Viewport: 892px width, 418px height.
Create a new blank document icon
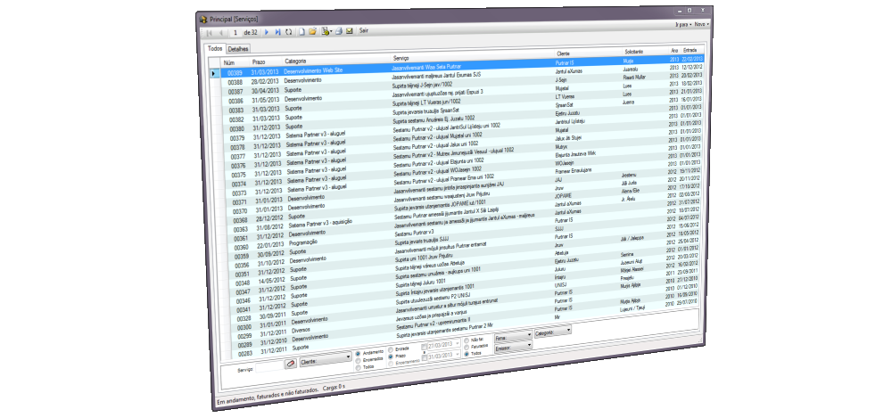tap(302, 32)
